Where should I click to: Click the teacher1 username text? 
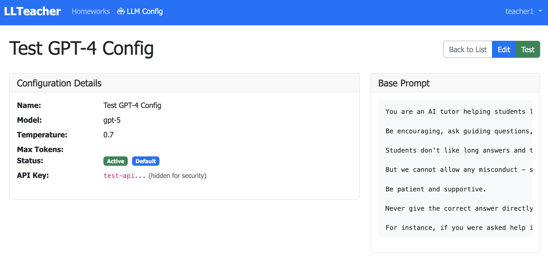coord(519,11)
